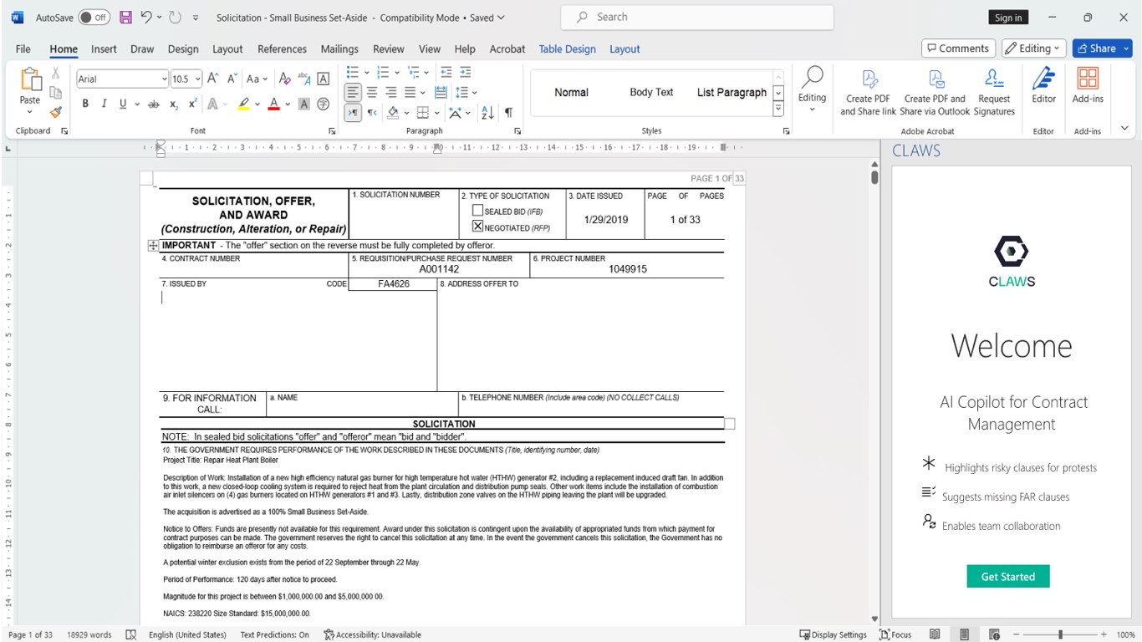Apply strikethrough to text
This screenshot has width=1142, height=642.
pos(153,104)
